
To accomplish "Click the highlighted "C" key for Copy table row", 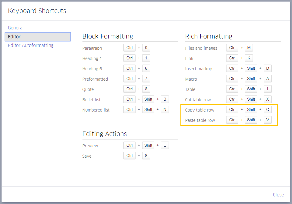I will (267, 109).
